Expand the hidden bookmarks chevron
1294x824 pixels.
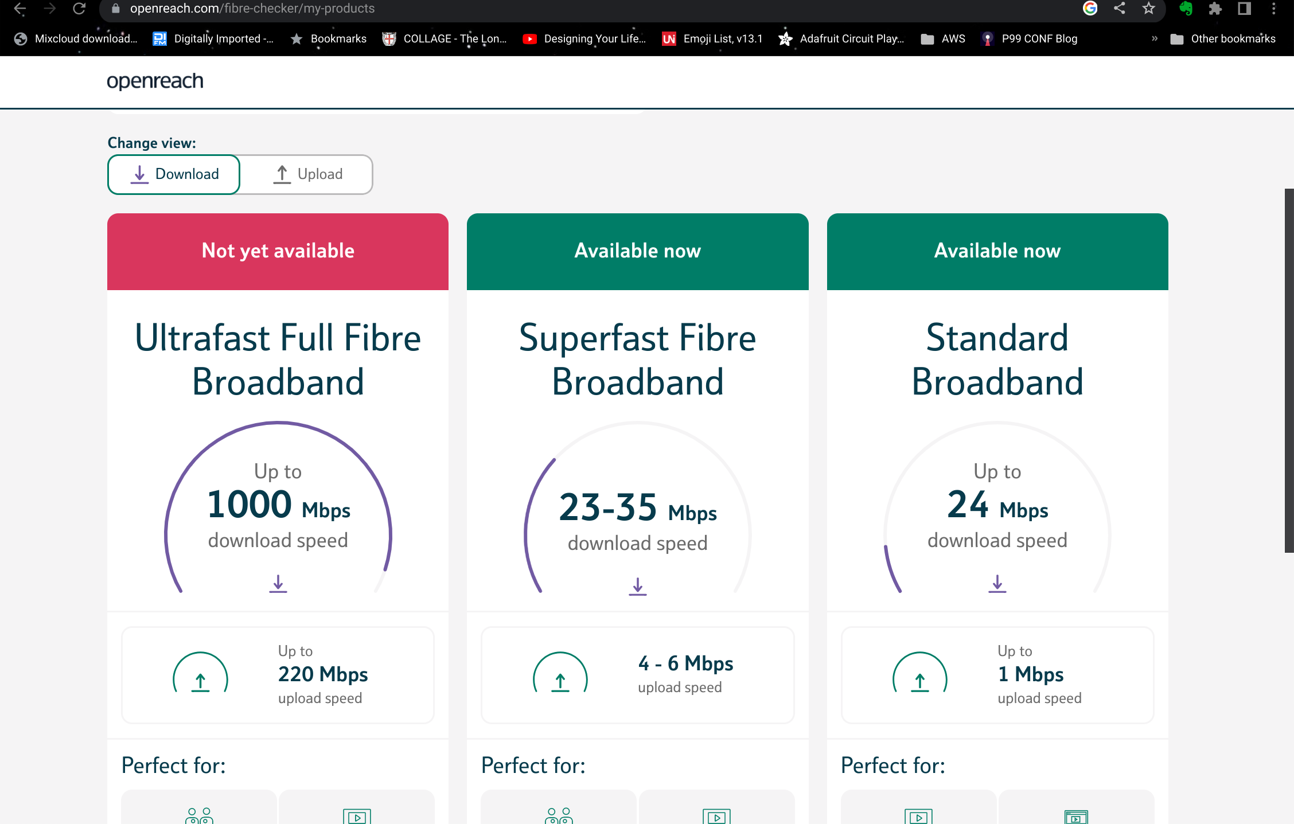point(1154,38)
